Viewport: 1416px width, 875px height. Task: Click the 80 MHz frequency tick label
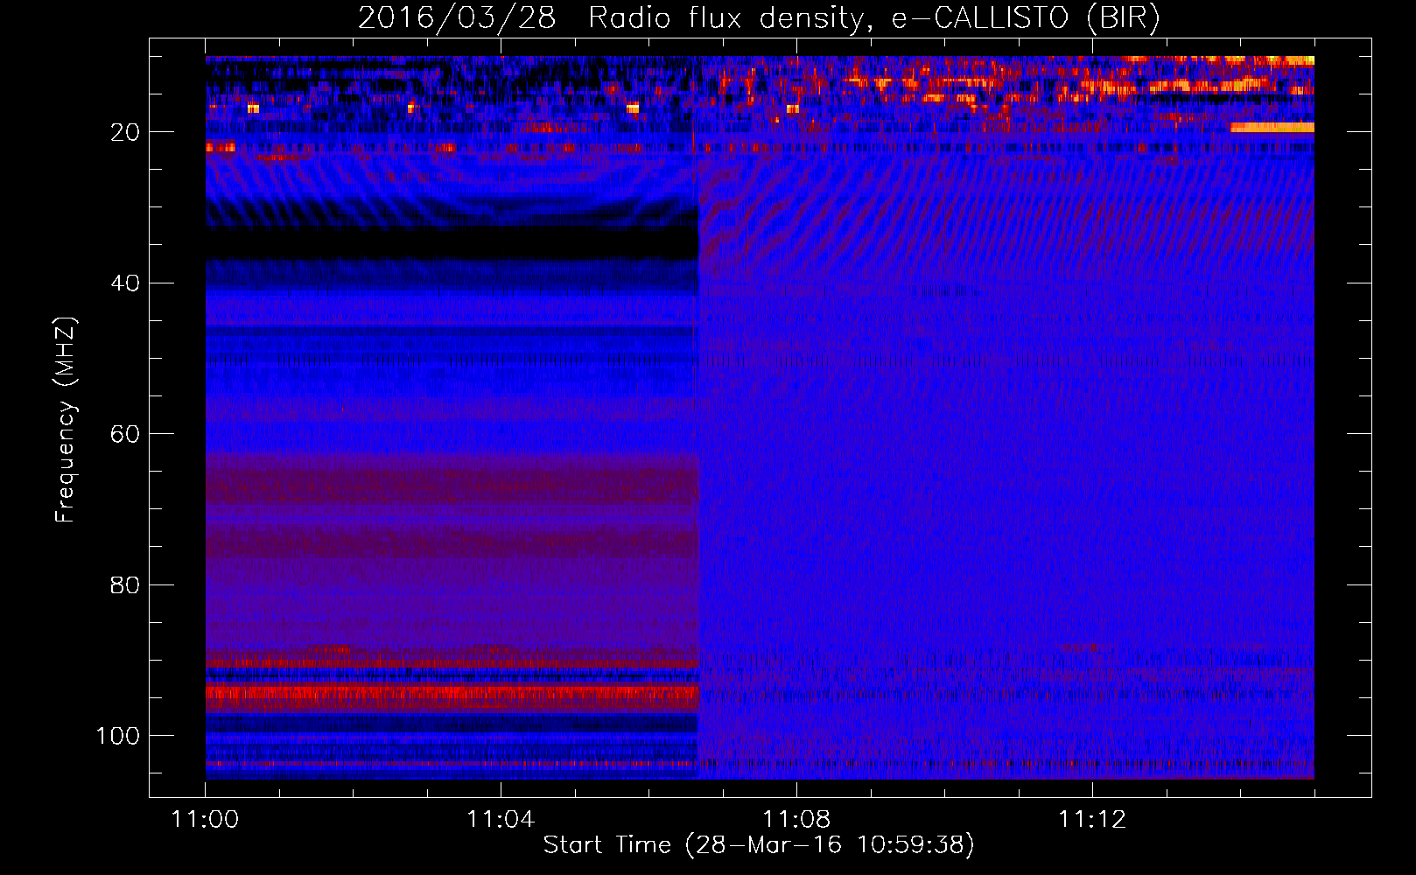click(125, 584)
